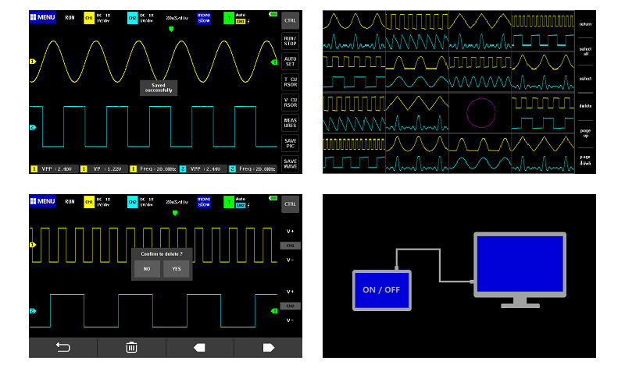Choose select all in gallery menu
Image resolution: width=625 pixels, height=368 pixels.
pyautogui.click(x=585, y=51)
